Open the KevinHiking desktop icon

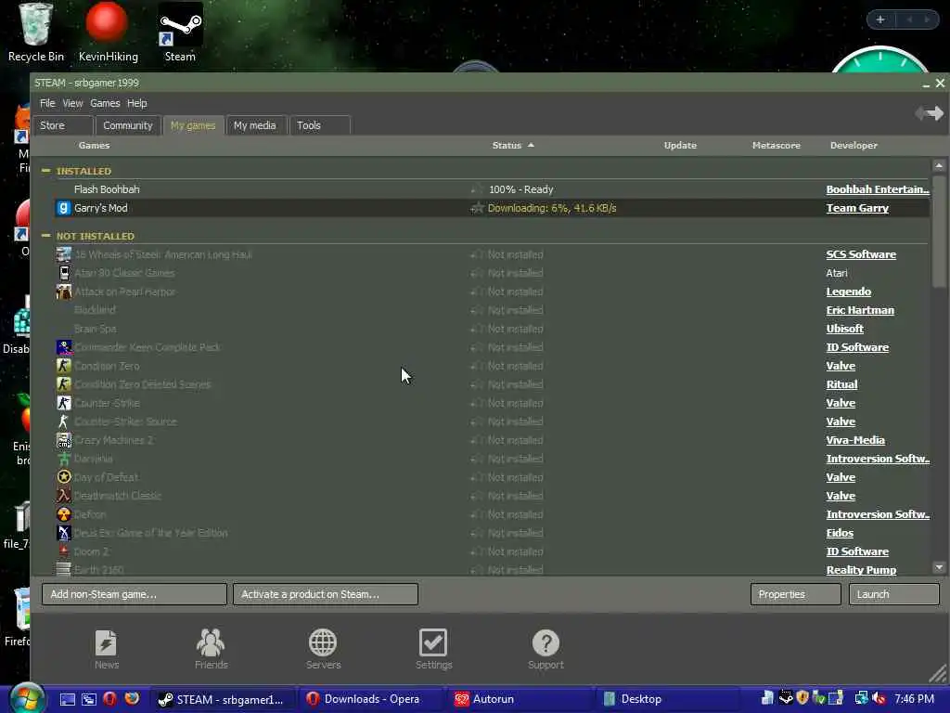tap(108, 32)
